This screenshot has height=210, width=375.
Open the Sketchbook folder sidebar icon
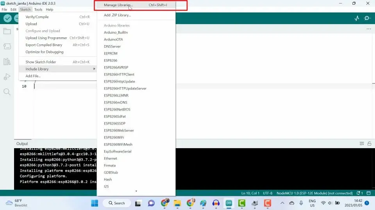click(x=7, y=31)
